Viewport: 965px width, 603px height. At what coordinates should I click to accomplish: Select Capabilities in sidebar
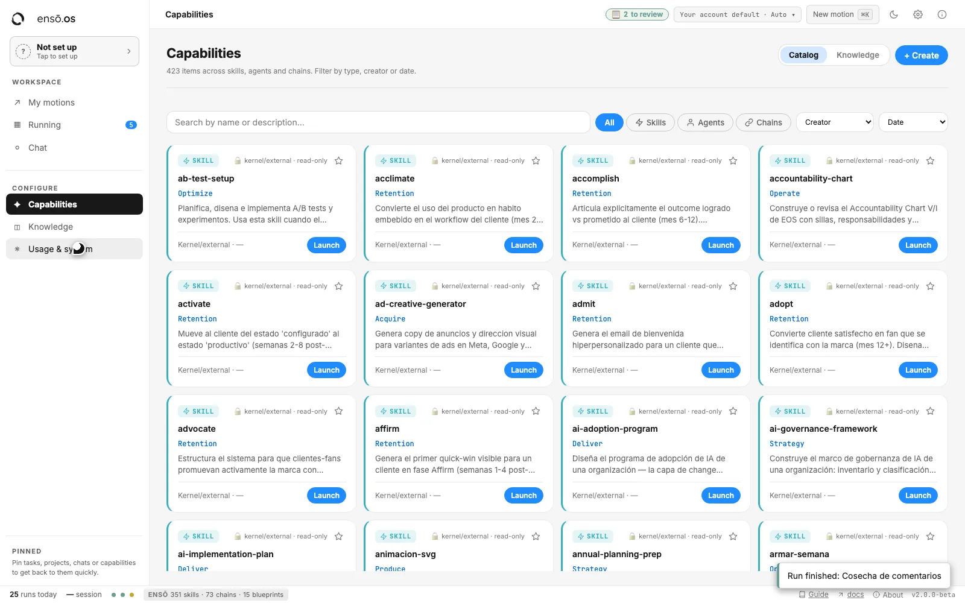(74, 204)
